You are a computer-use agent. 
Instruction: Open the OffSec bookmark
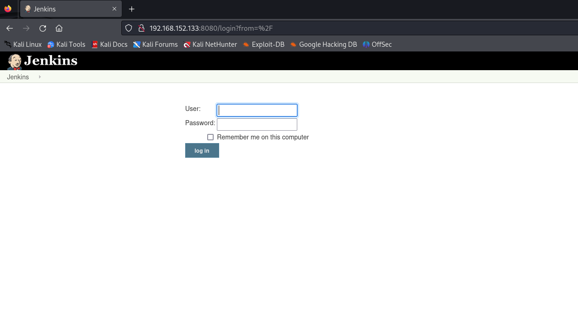(x=377, y=44)
